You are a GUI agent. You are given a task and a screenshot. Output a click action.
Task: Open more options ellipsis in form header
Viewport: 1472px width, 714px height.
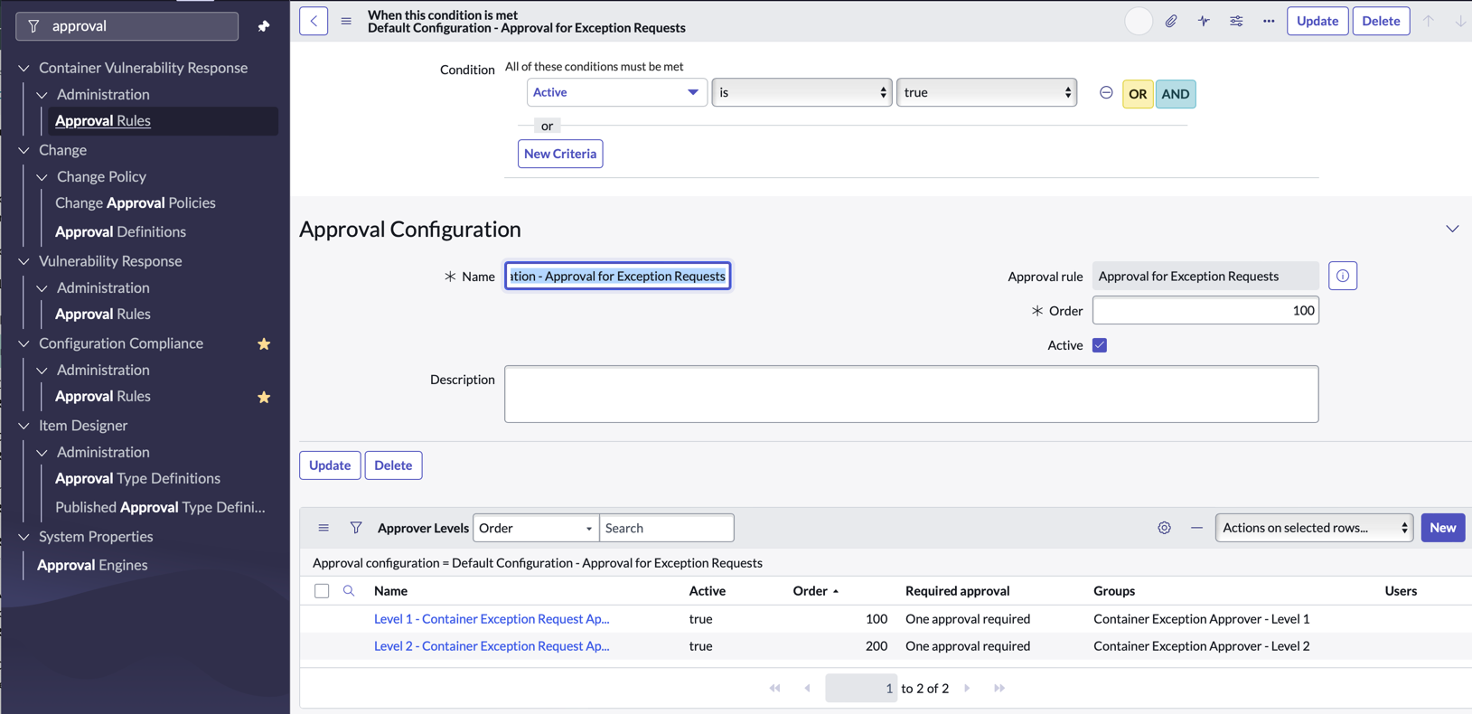(x=1269, y=21)
